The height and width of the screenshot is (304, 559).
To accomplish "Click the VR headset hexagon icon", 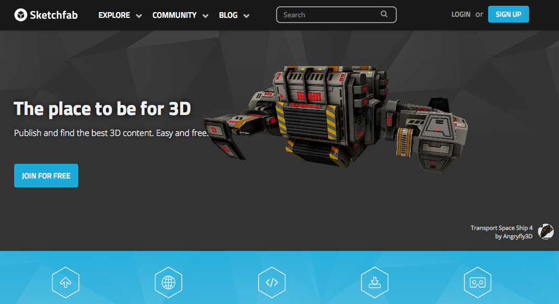I will tap(478, 282).
